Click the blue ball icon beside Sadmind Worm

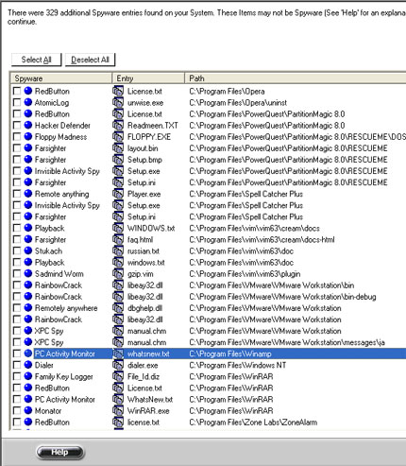(x=28, y=273)
